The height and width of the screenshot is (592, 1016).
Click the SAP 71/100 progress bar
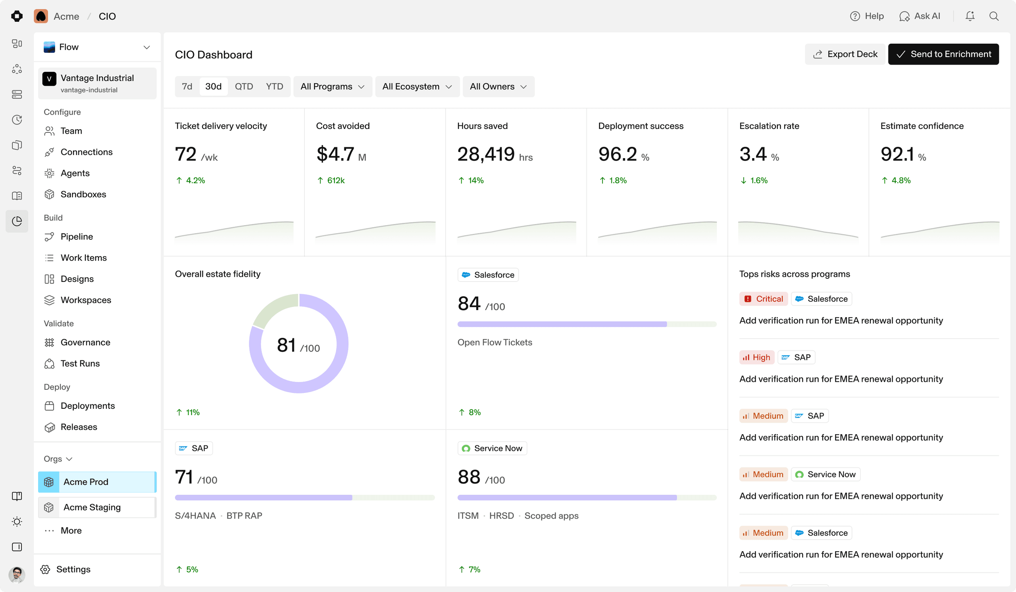[305, 498]
